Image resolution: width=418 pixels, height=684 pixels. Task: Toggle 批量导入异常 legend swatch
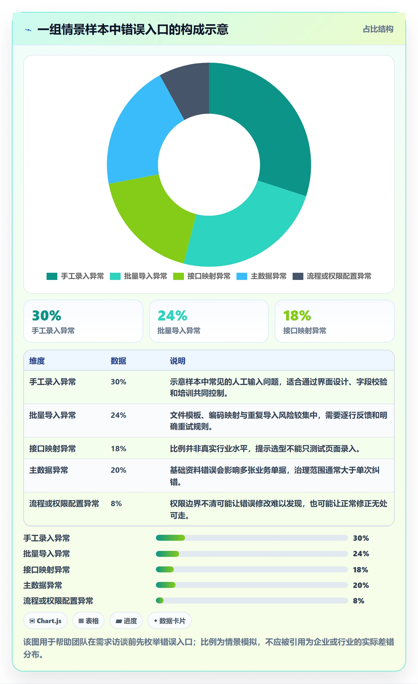(115, 276)
